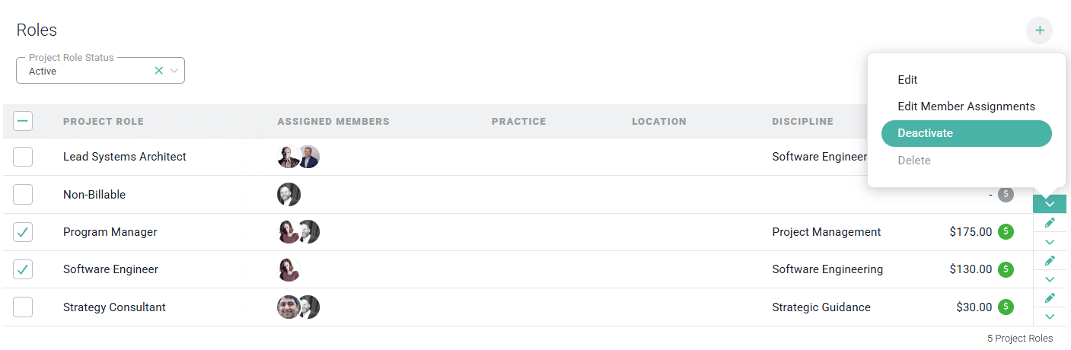Expand the Software Engineer row actions chevron
1071x350 pixels.
[x=1050, y=279]
